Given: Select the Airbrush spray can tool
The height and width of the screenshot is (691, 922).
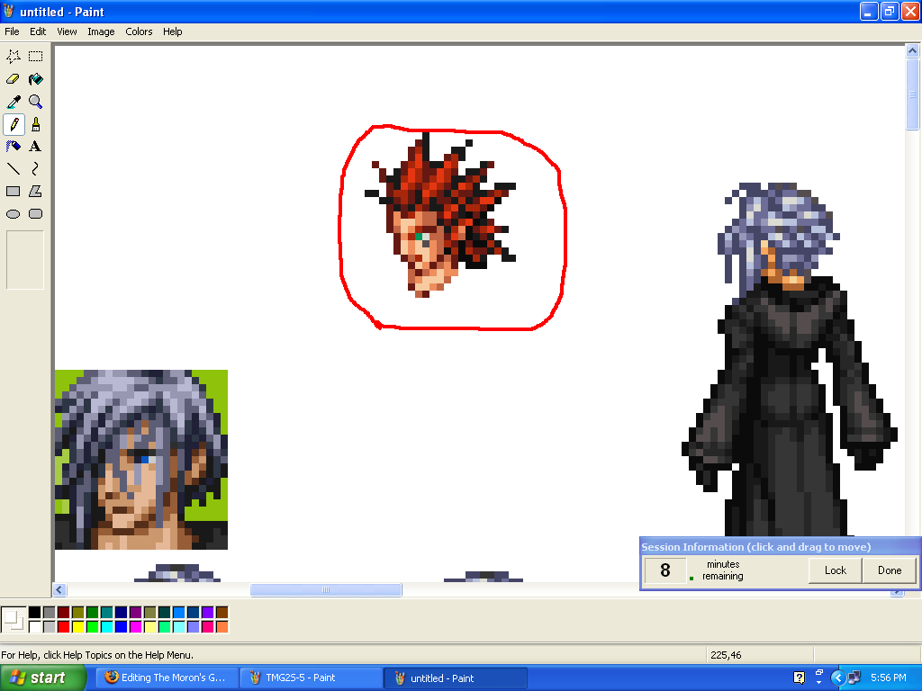Looking at the screenshot, I should (14, 146).
